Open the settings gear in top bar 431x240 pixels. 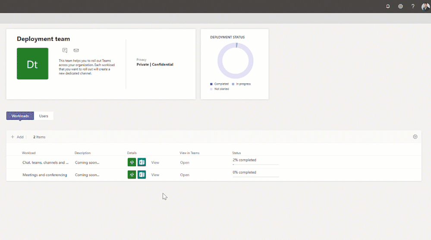400,6
